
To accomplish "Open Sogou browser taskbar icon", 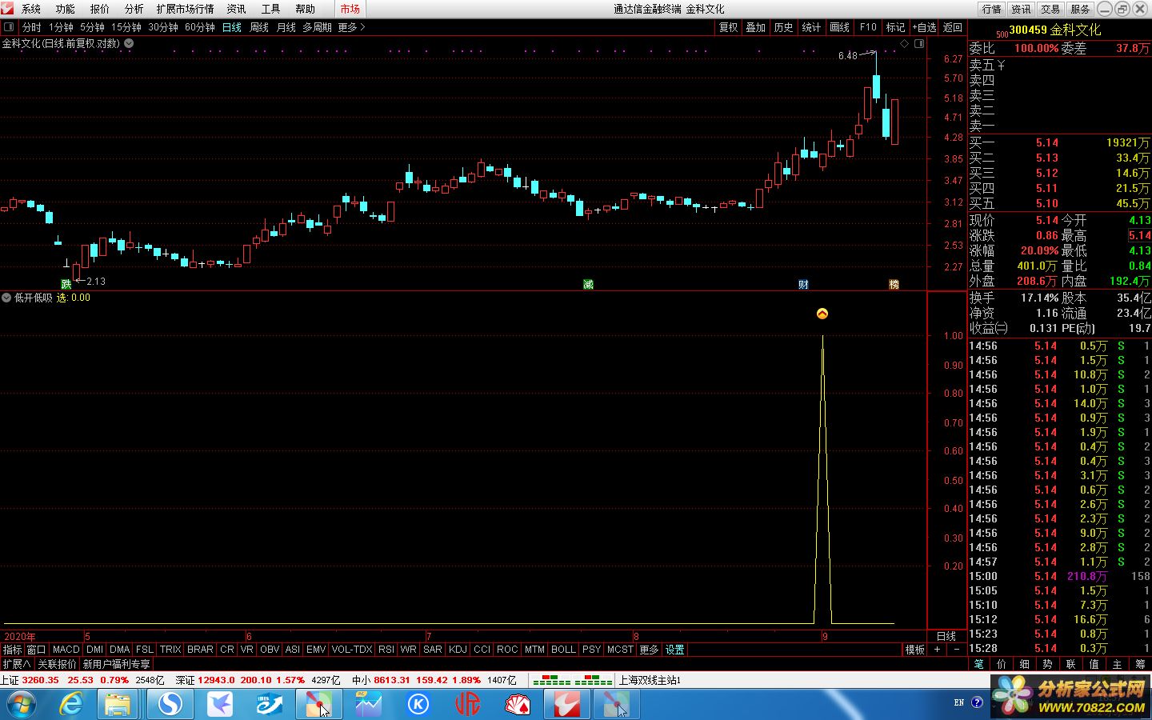I will 170,704.
